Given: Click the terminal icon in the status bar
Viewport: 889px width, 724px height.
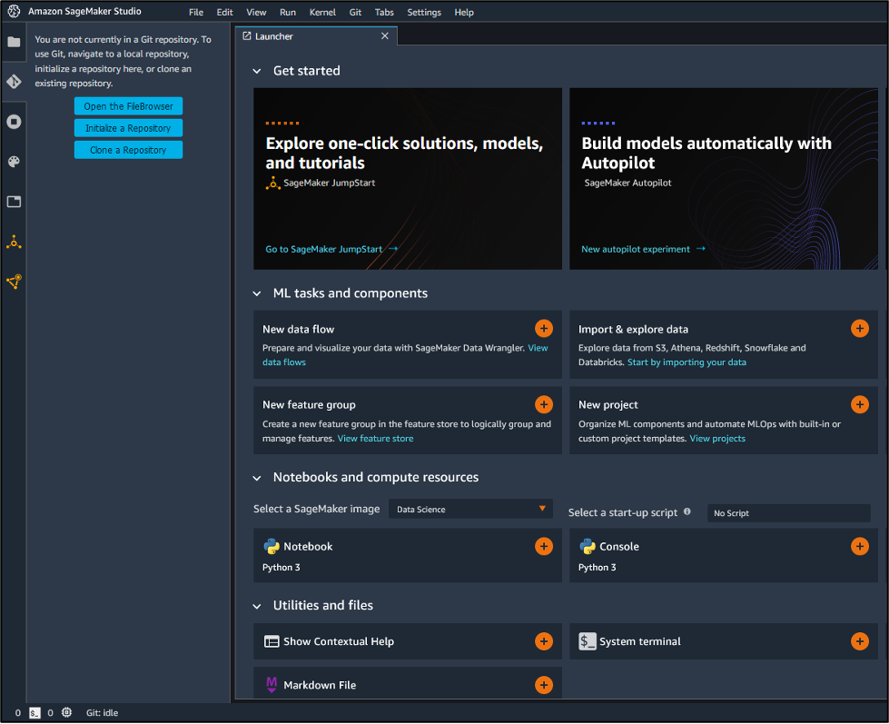Looking at the screenshot, I should (x=36, y=713).
